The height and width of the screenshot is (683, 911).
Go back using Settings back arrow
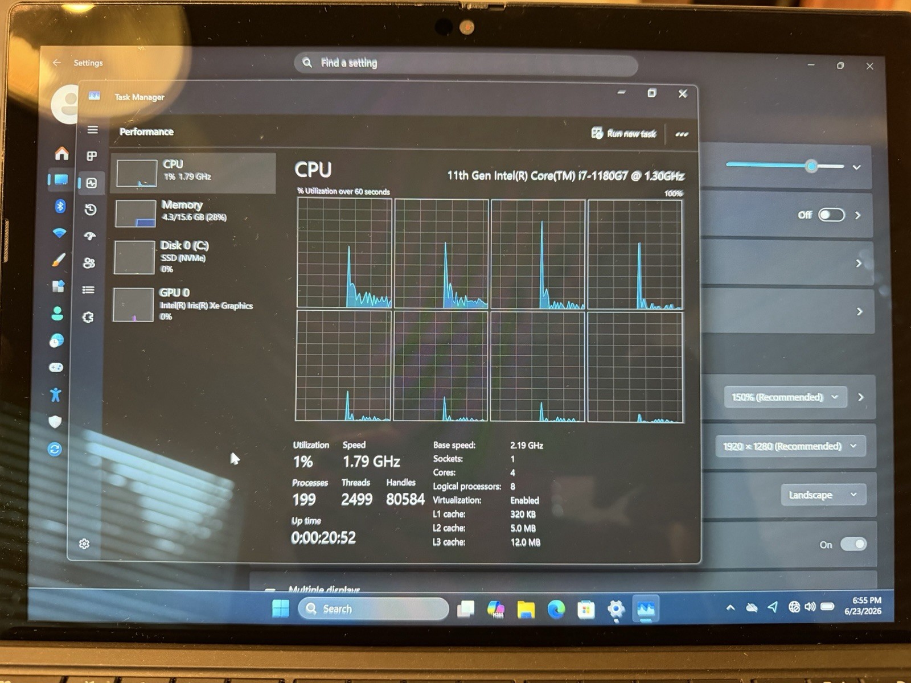point(56,63)
